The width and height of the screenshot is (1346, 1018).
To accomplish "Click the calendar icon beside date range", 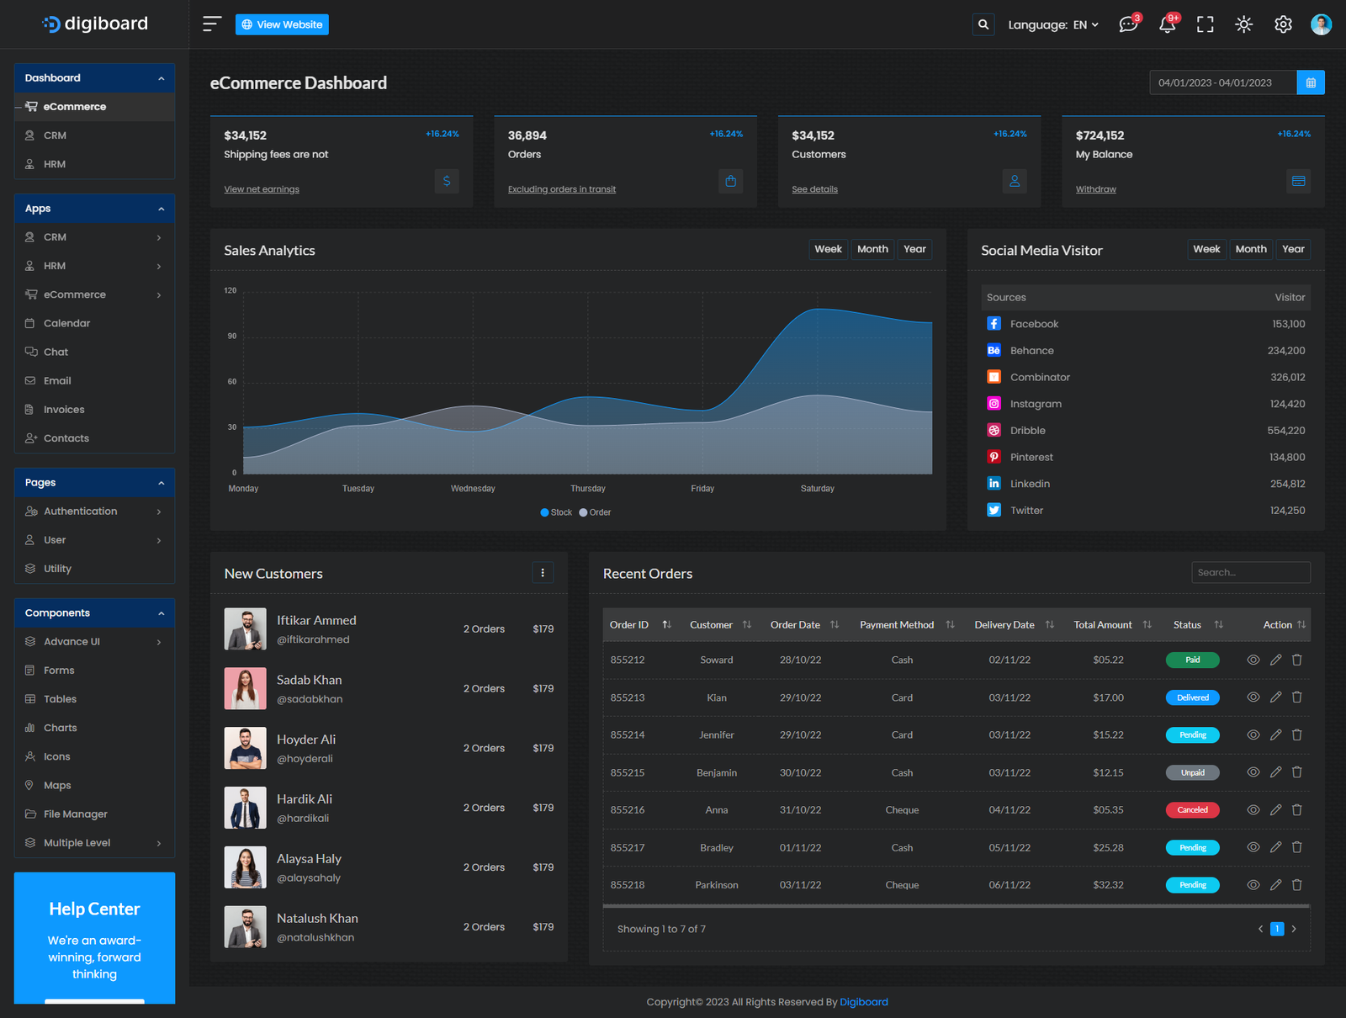I will click(x=1311, y=82).
